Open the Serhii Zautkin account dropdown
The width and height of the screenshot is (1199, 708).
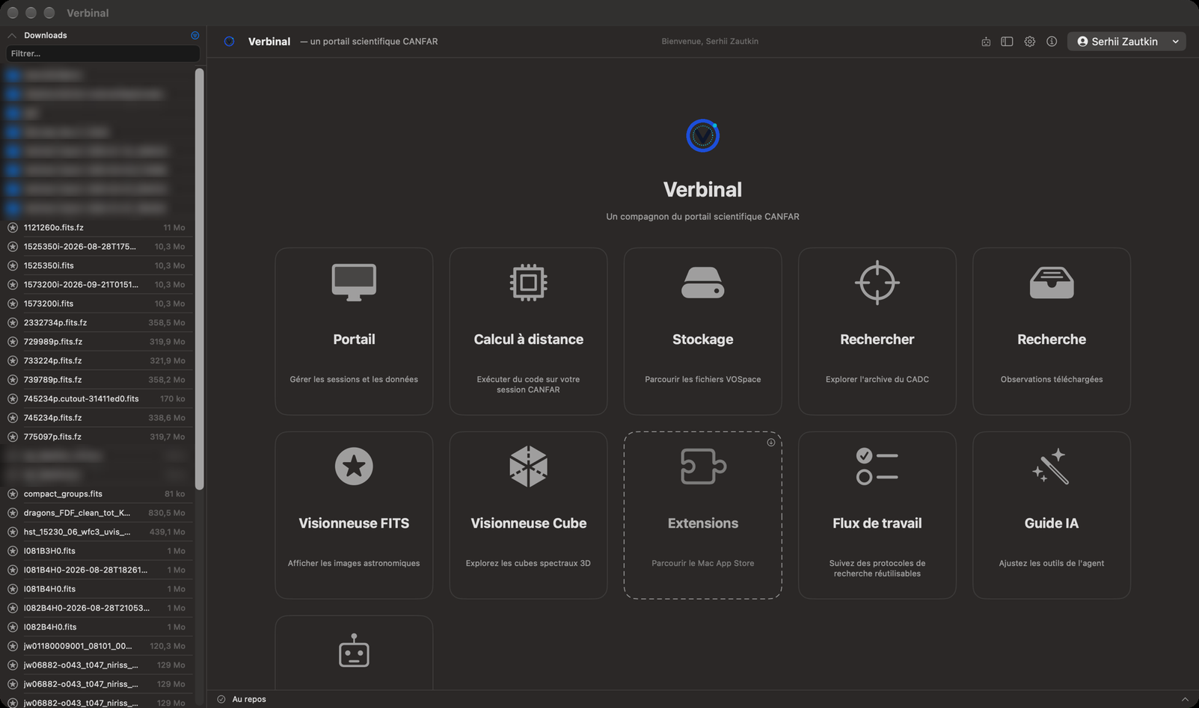click(x=1126, y=42)
